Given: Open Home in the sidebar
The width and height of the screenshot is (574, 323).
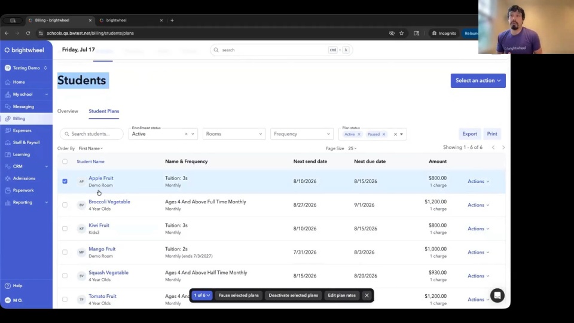Looking at the screenshot, I should [19, 82].
